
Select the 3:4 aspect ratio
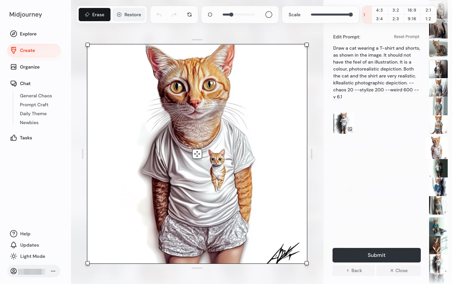380,19
